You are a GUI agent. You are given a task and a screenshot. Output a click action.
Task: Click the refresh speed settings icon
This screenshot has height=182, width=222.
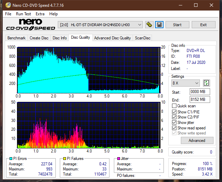click(x=206, y=83)
